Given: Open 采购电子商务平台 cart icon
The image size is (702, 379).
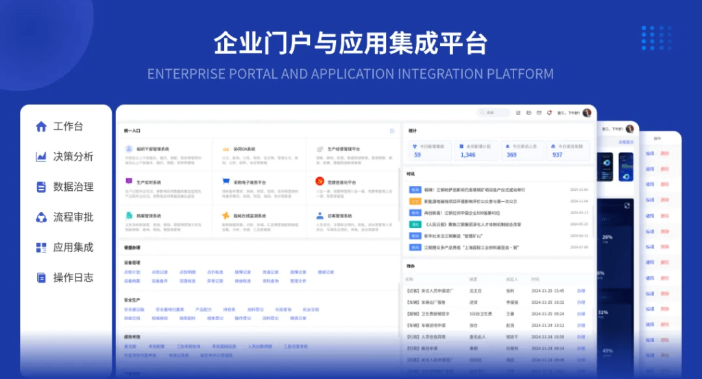Looking at the screenshot, I should click(226, 181).
